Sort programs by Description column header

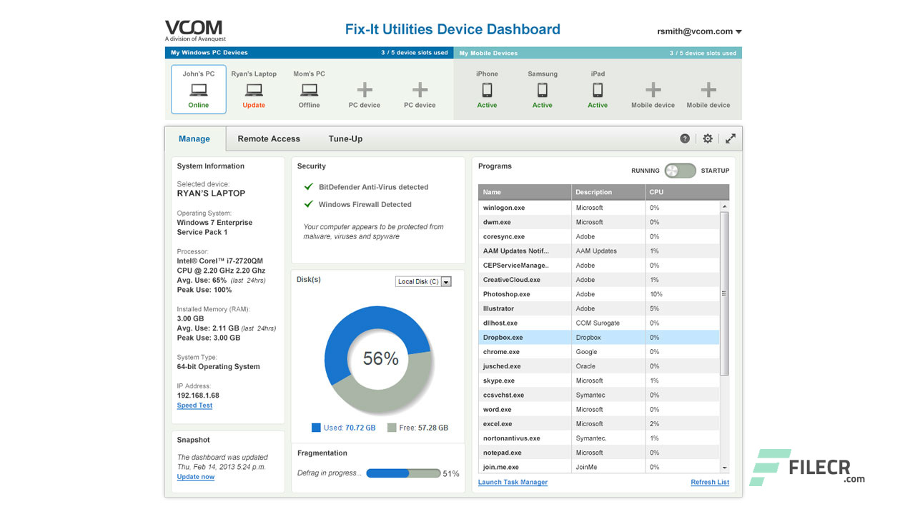click(608, 192)
